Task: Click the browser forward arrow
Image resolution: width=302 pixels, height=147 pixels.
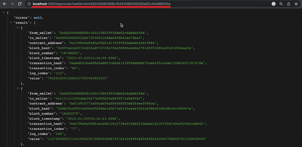Action: pos(12,4)
